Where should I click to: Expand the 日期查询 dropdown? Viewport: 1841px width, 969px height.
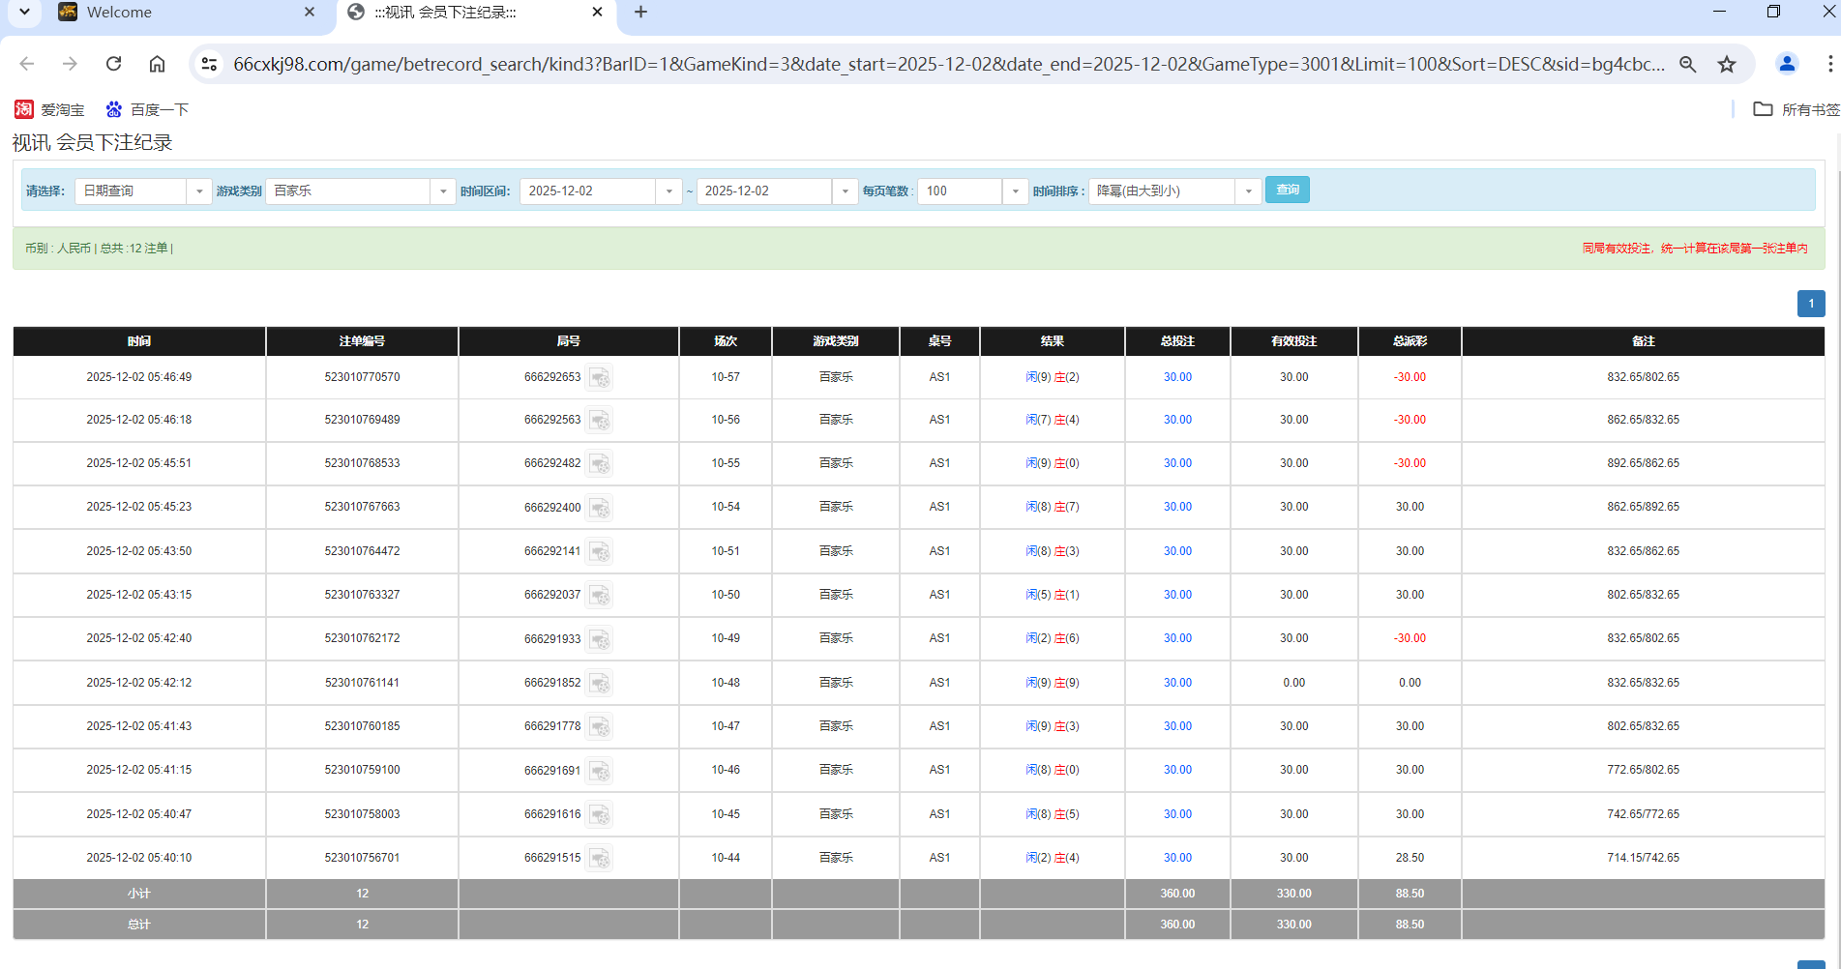pyautogui.click(x=198, y=191)
